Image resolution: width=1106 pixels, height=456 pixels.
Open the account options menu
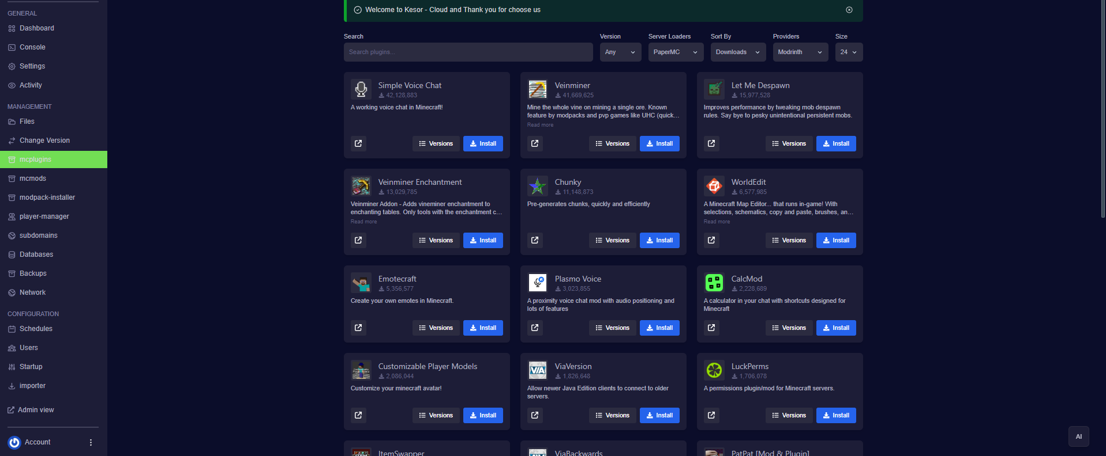pos(91,442)
